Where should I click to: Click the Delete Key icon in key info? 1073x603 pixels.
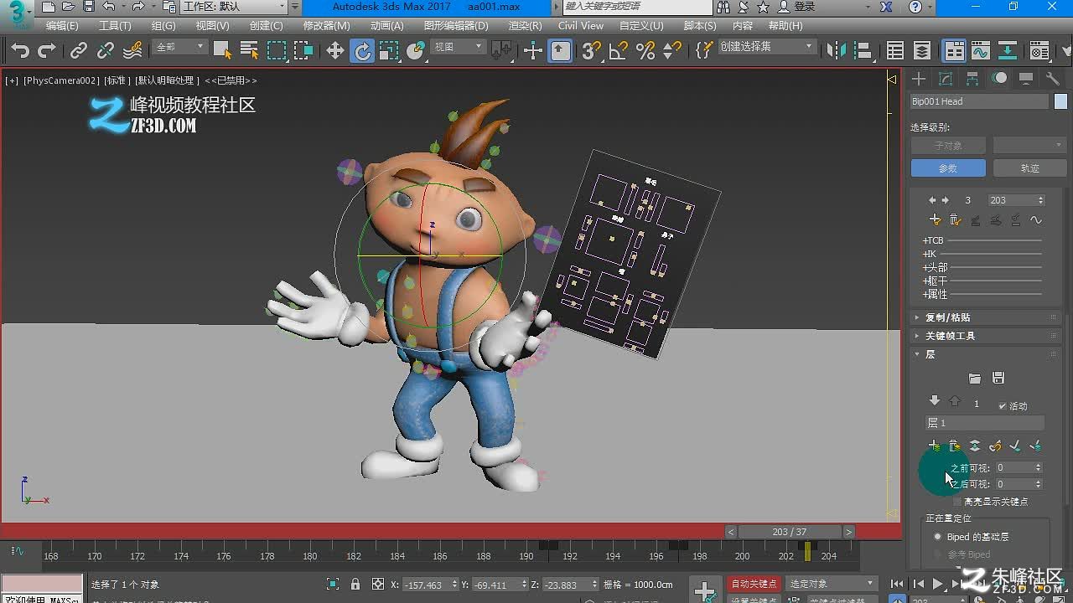point(955,220)
